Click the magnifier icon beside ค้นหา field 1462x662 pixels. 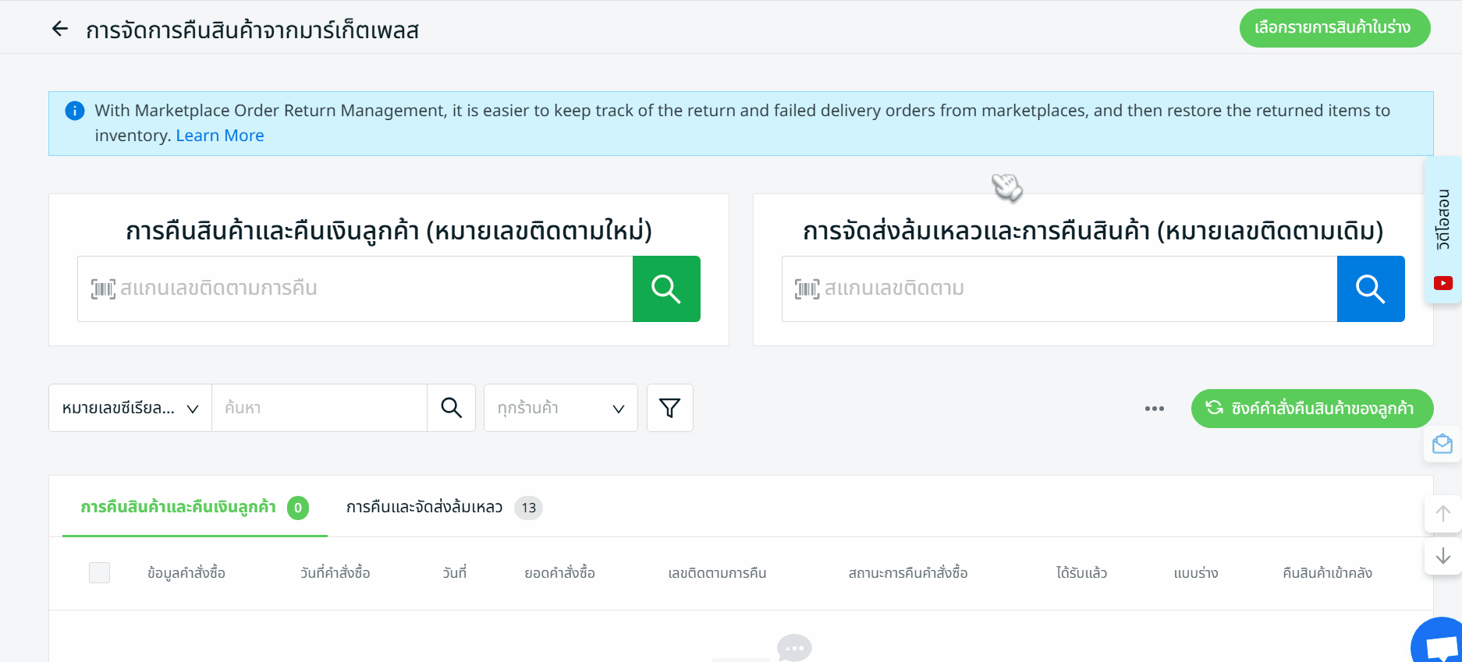click(x=451, y=408)
